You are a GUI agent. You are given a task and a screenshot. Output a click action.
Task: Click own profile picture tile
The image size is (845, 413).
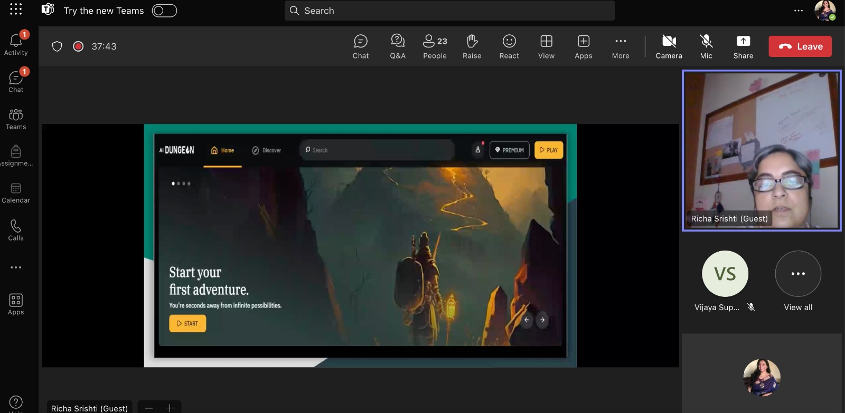click(x=762, y=378)
